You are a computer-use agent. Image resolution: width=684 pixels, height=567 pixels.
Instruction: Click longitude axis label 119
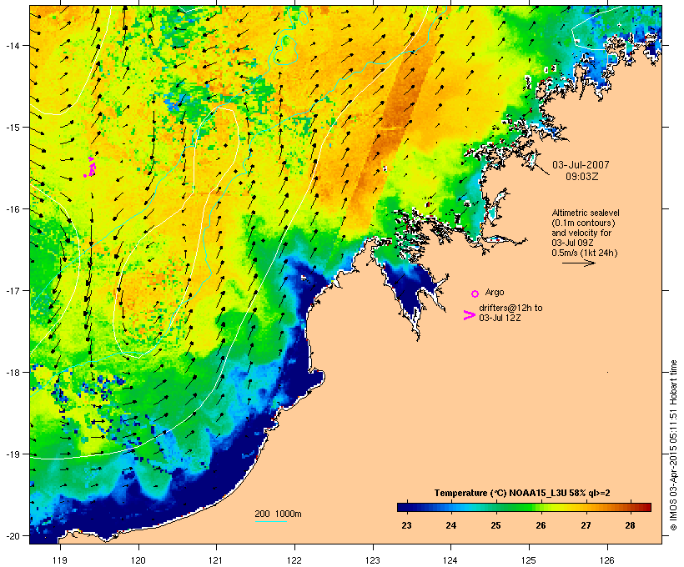click(x=60, y=560)
